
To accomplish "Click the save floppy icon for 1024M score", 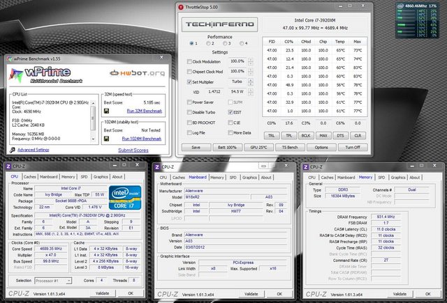I will (106, 139).
